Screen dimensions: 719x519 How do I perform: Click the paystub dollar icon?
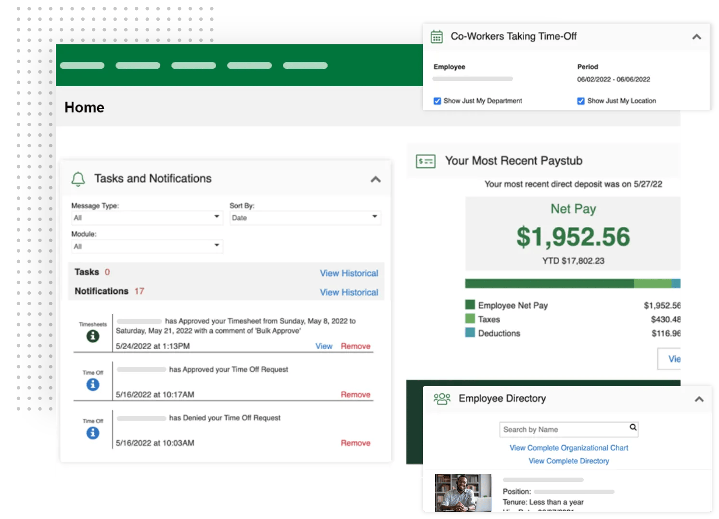[425, 161]
